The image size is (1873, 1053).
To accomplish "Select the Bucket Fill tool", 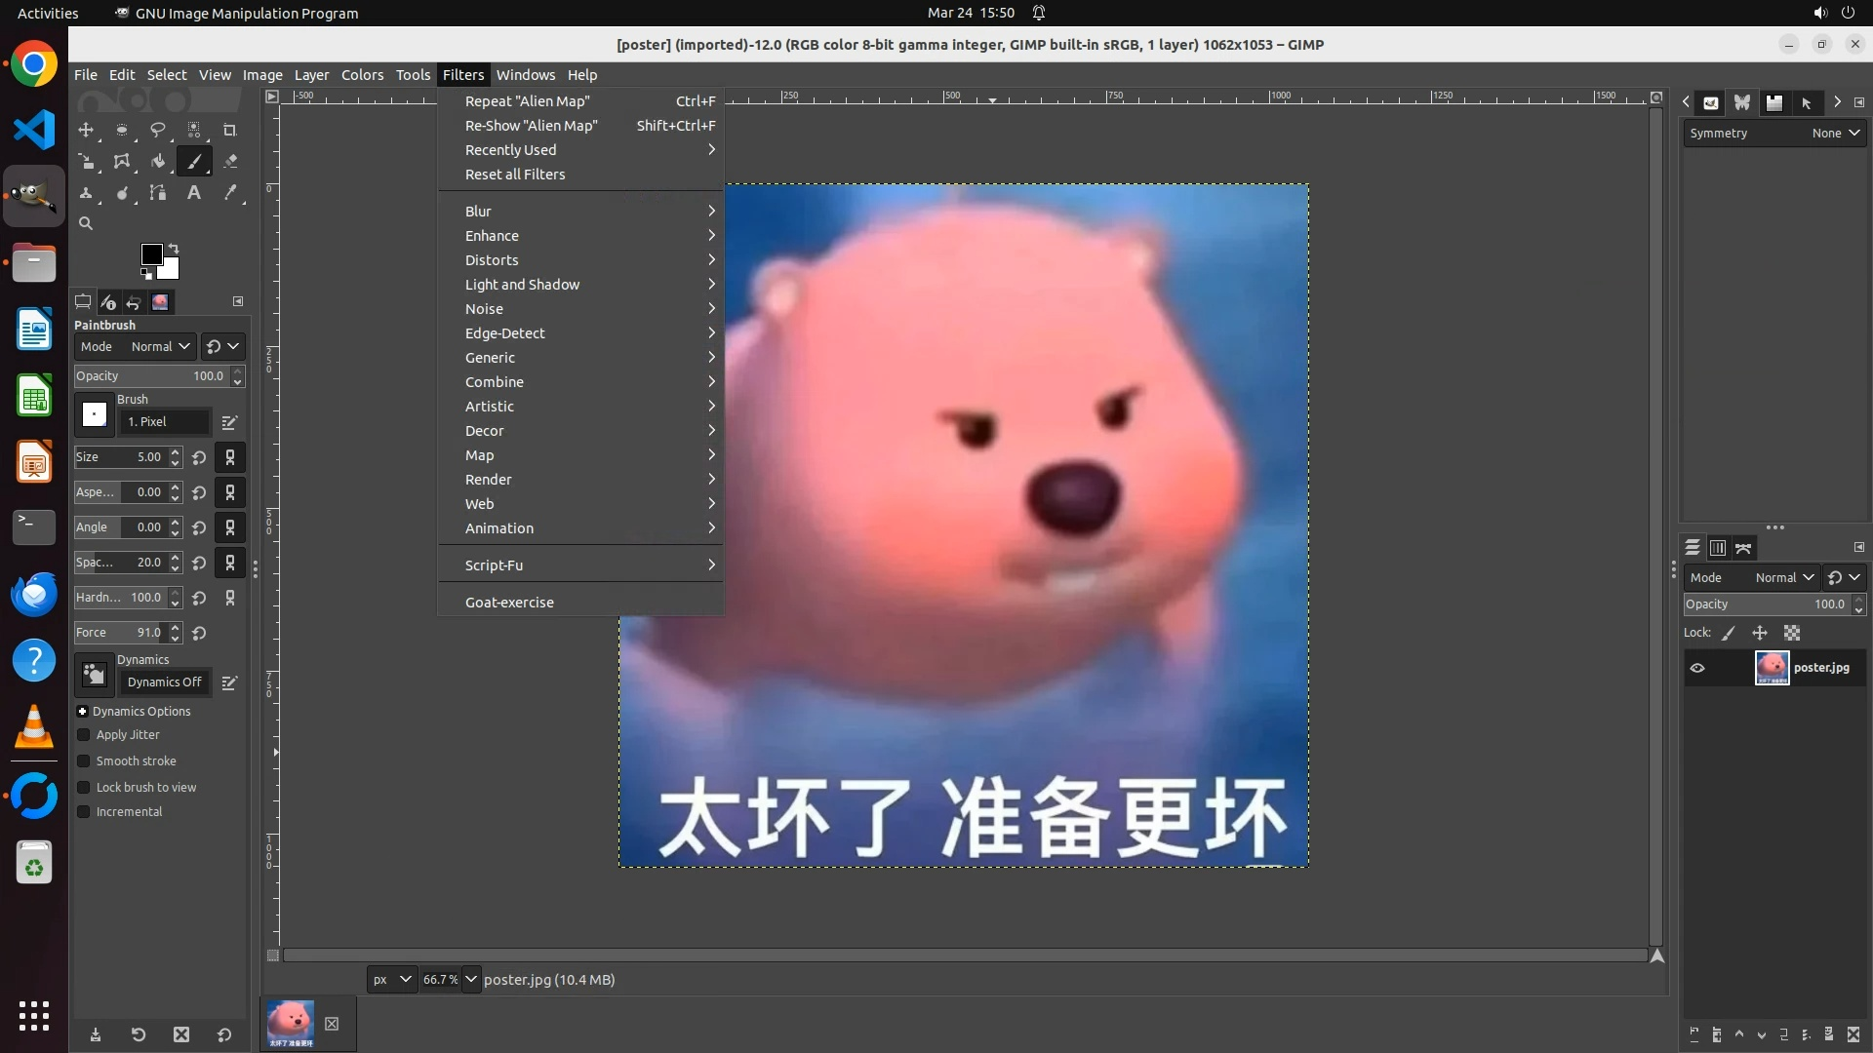I will pyautogui.click(x=158, y=161).
